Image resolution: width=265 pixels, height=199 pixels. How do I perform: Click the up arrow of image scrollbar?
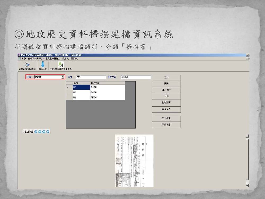tap(247, 136)
